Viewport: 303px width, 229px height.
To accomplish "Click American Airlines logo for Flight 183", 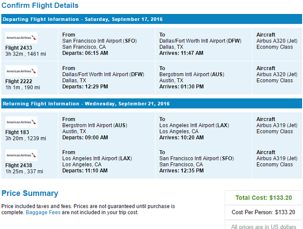I will 21,122.
